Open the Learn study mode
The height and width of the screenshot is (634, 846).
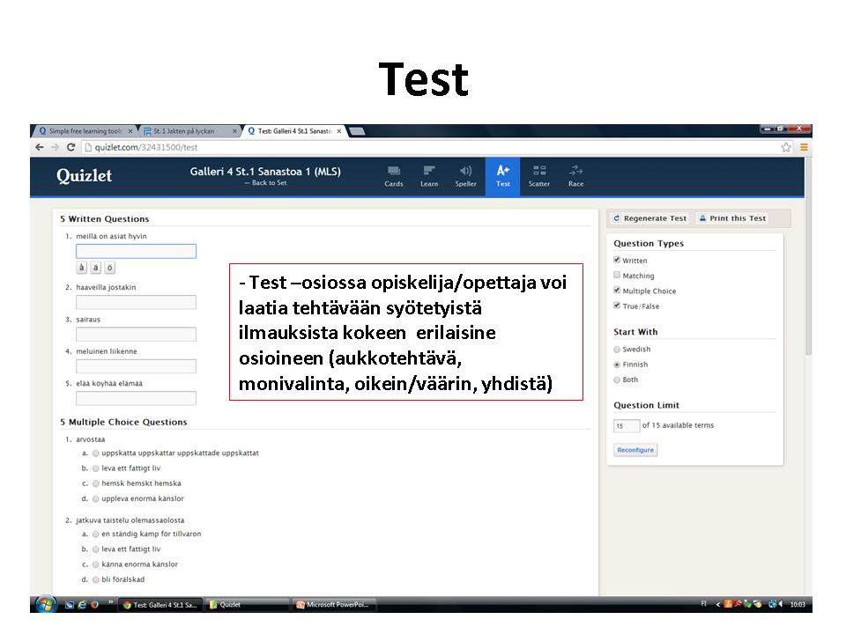[x=429, y=176]
